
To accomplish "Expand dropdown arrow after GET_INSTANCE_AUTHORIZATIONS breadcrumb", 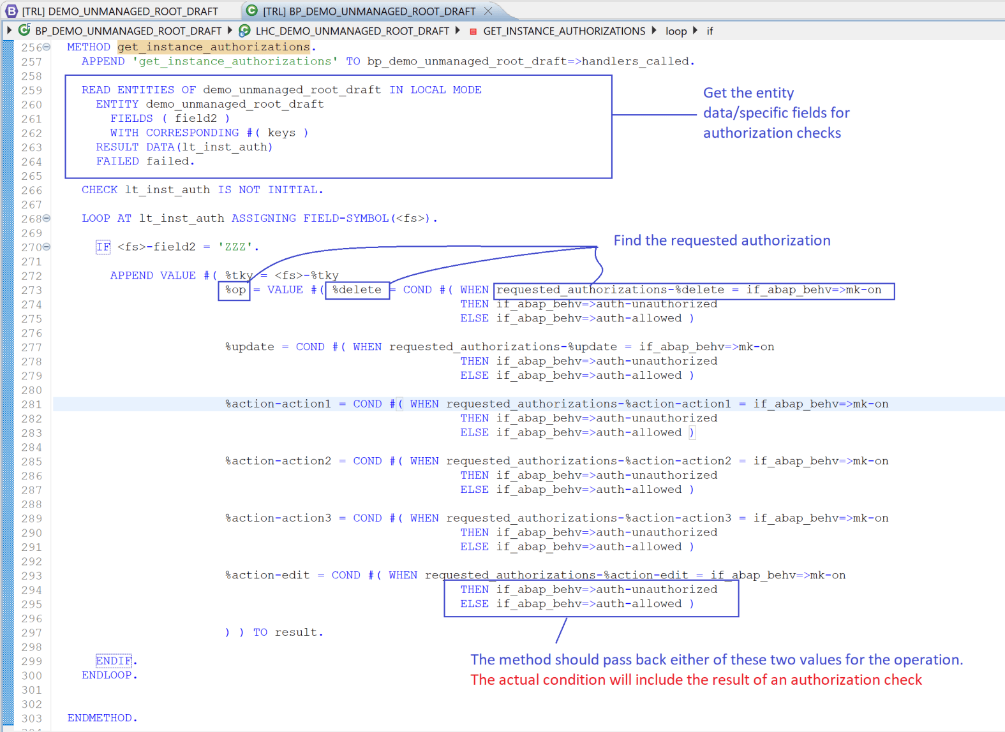I will [x=654, y=30].
